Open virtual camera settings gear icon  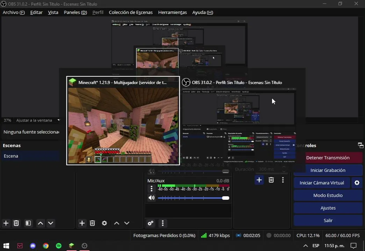click(x=357, y=183)
